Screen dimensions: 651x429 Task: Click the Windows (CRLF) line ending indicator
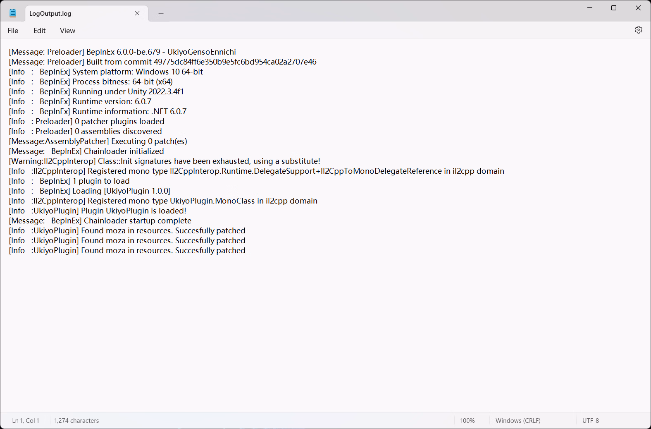click(x=517, y=420)
